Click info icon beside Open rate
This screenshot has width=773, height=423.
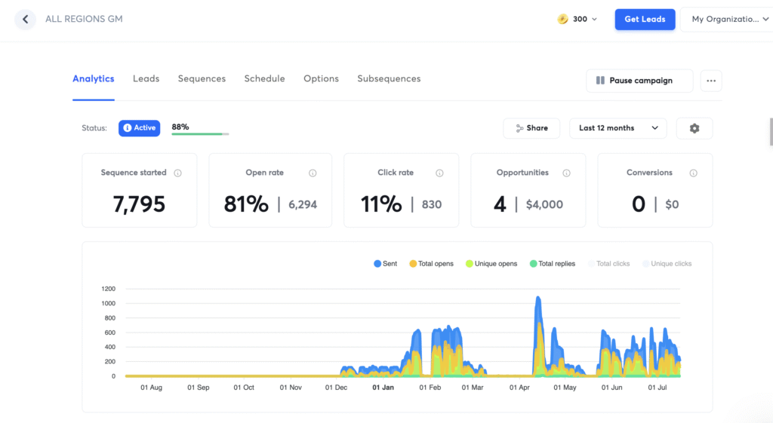[313, 173]
